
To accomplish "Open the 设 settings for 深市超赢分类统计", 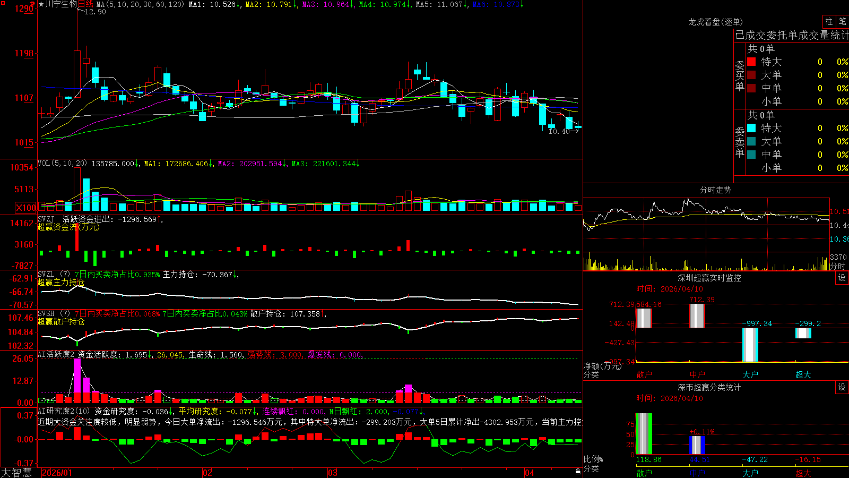I will click(842, 387).
